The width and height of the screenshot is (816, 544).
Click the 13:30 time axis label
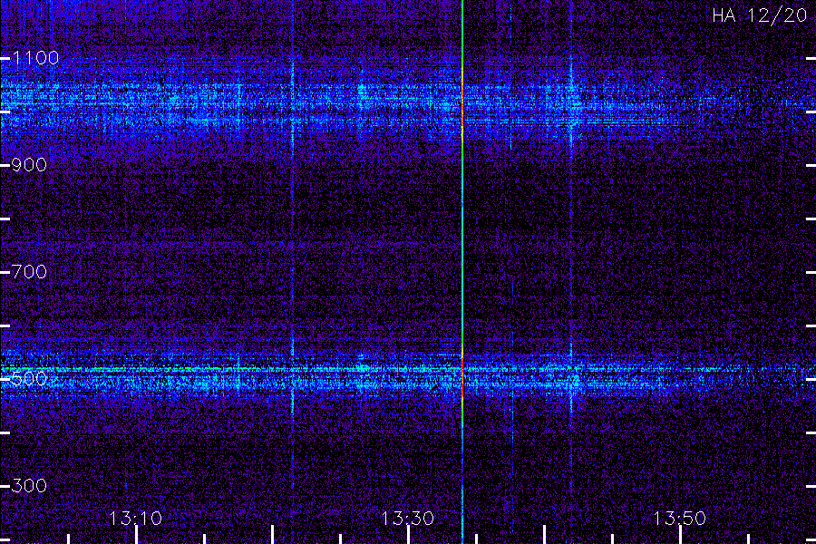407,519
